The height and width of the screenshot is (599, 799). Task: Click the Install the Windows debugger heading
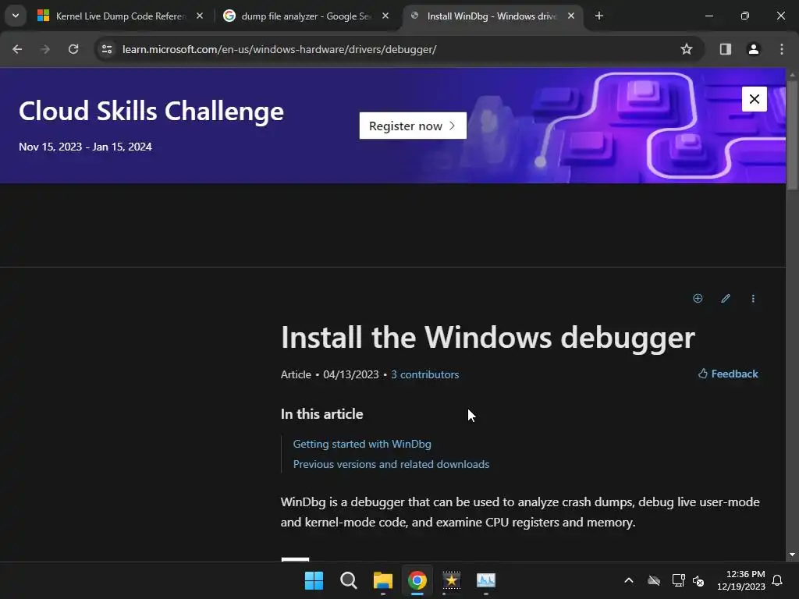point(488,337)
